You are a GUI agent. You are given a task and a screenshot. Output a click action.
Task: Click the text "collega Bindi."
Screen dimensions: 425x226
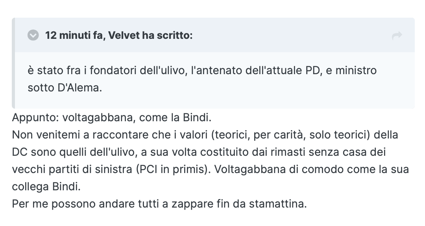[46, 186]
